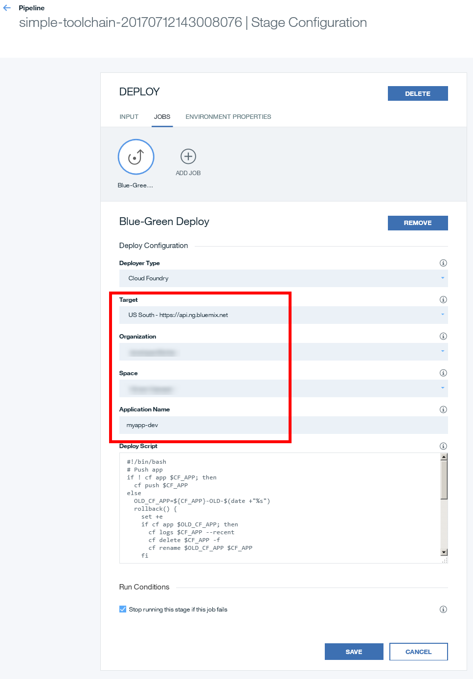473x679 pixels.
Task: Show info for Deploy Script
Action: coord(443,446)
